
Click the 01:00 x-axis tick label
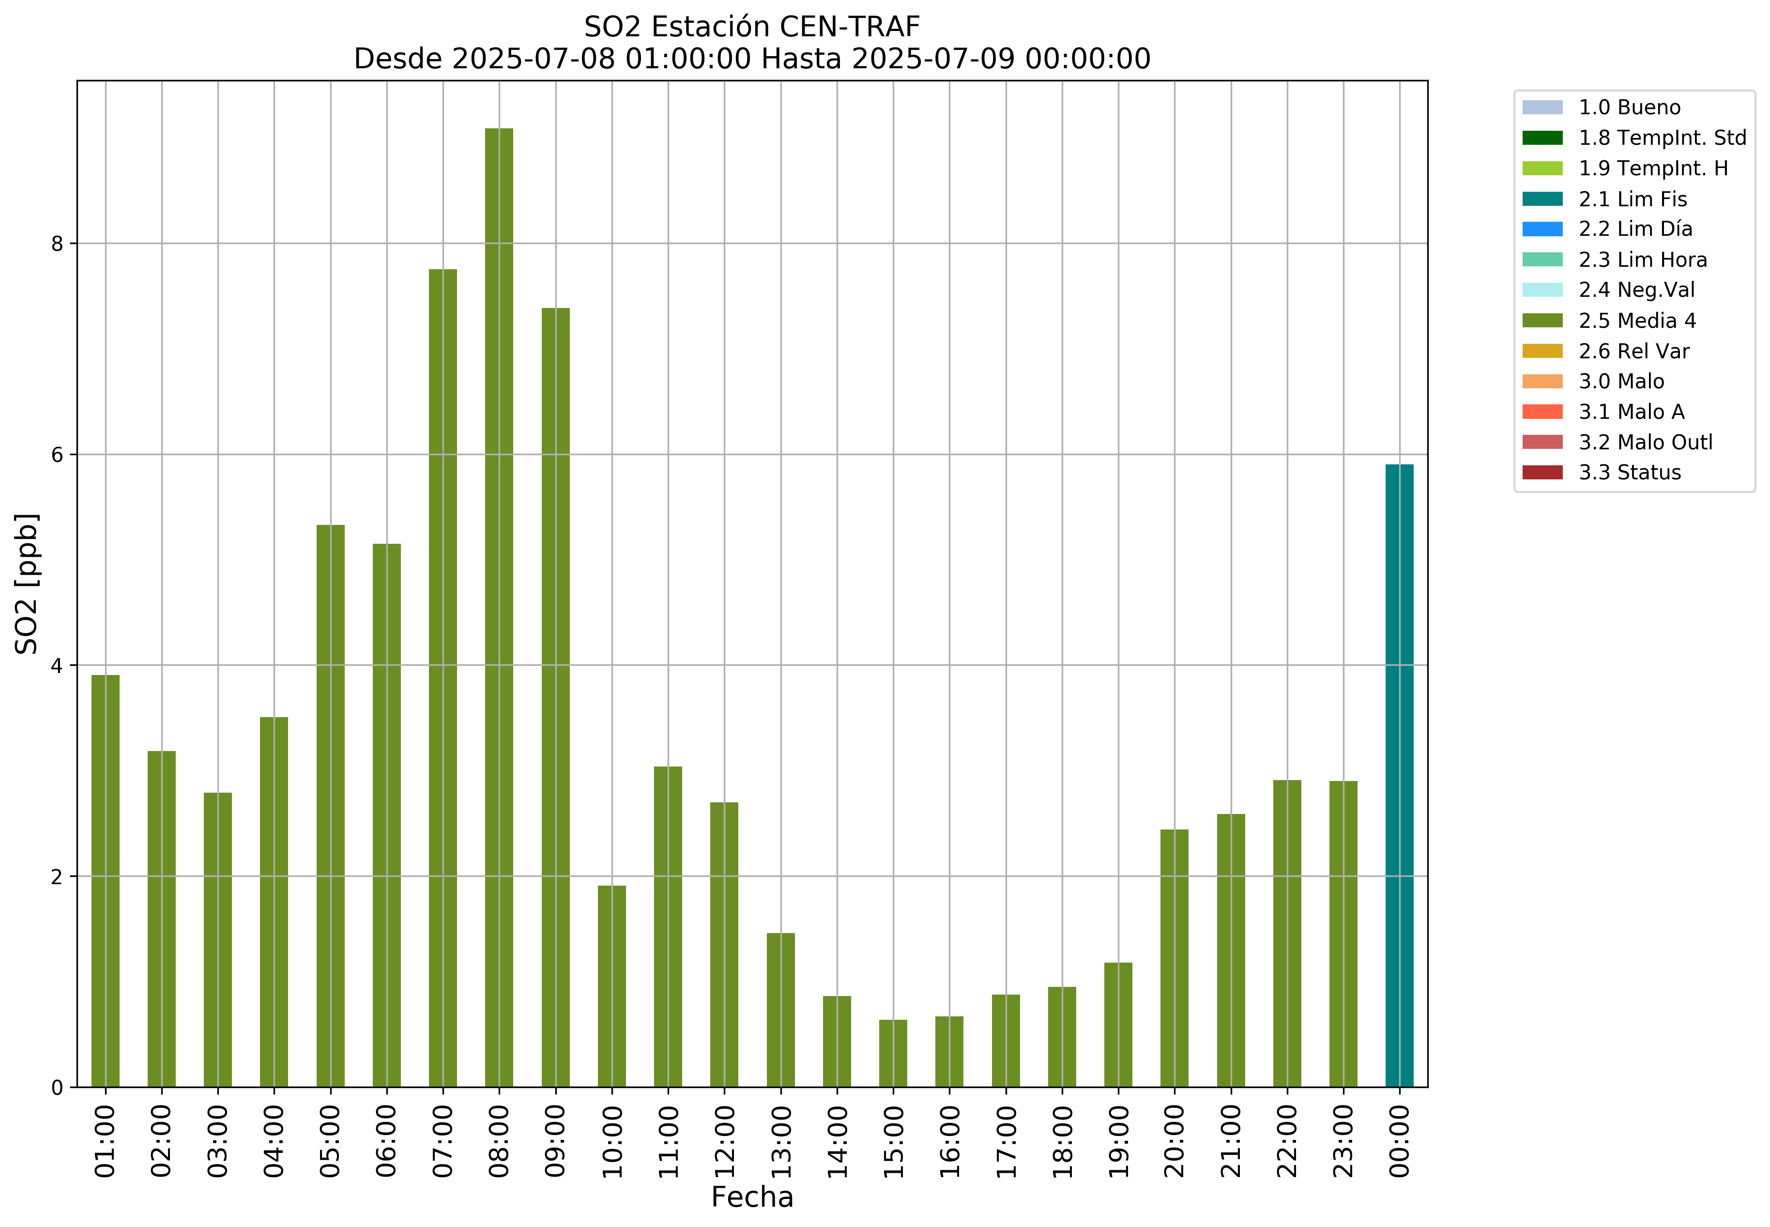(105, 1141)
